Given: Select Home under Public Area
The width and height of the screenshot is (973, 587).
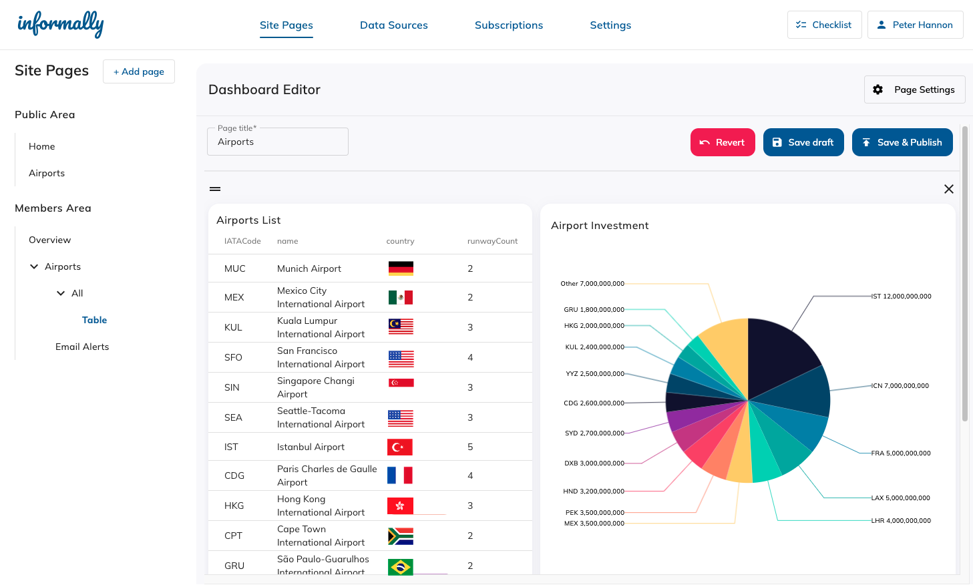Looking at the screenshot, I should (x=42, y=146).
